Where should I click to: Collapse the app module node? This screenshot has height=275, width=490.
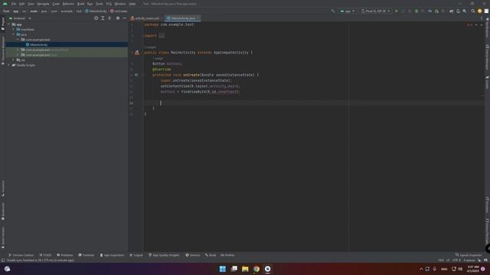coord(8,24)
